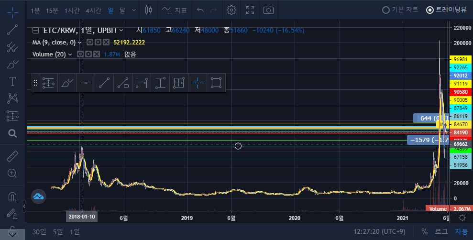
Task: Open the XABCD pattern tool
Action: pos(12,98)
